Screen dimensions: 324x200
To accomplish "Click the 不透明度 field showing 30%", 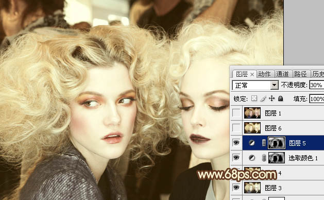I will click(317, 85).
